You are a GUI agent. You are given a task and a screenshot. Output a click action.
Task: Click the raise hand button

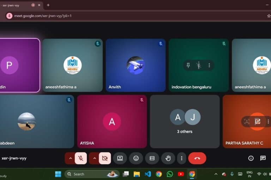click(168, 158)
